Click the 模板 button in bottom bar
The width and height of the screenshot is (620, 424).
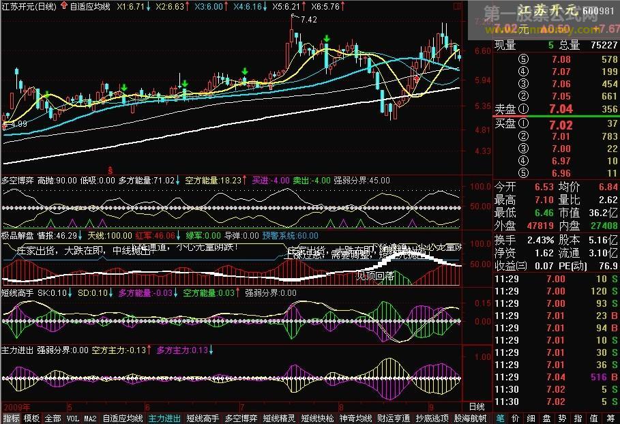tap(31, 418)
